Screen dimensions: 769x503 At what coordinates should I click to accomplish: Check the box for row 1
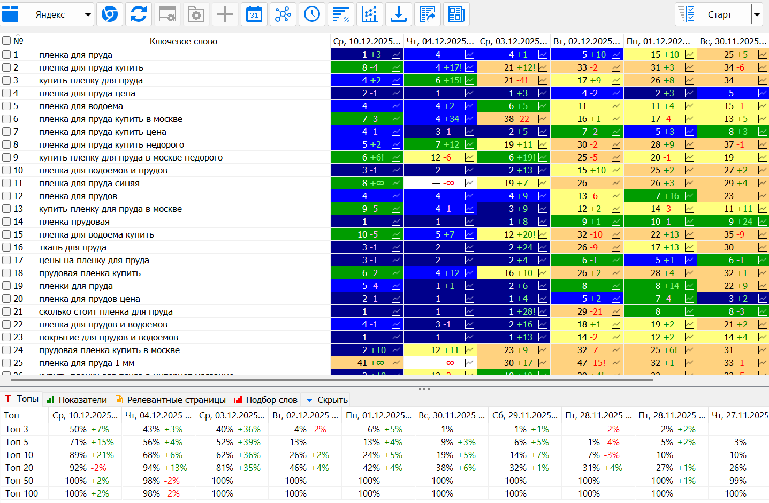click(6, 55)
